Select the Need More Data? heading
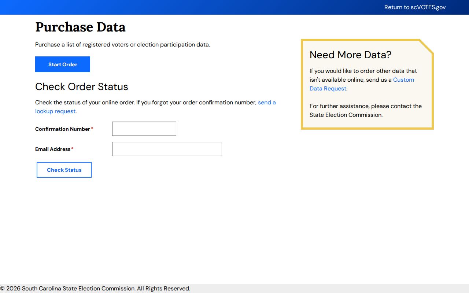Image resolution: width=469 pixels, height=293 pixels. (x=350, y=55)
